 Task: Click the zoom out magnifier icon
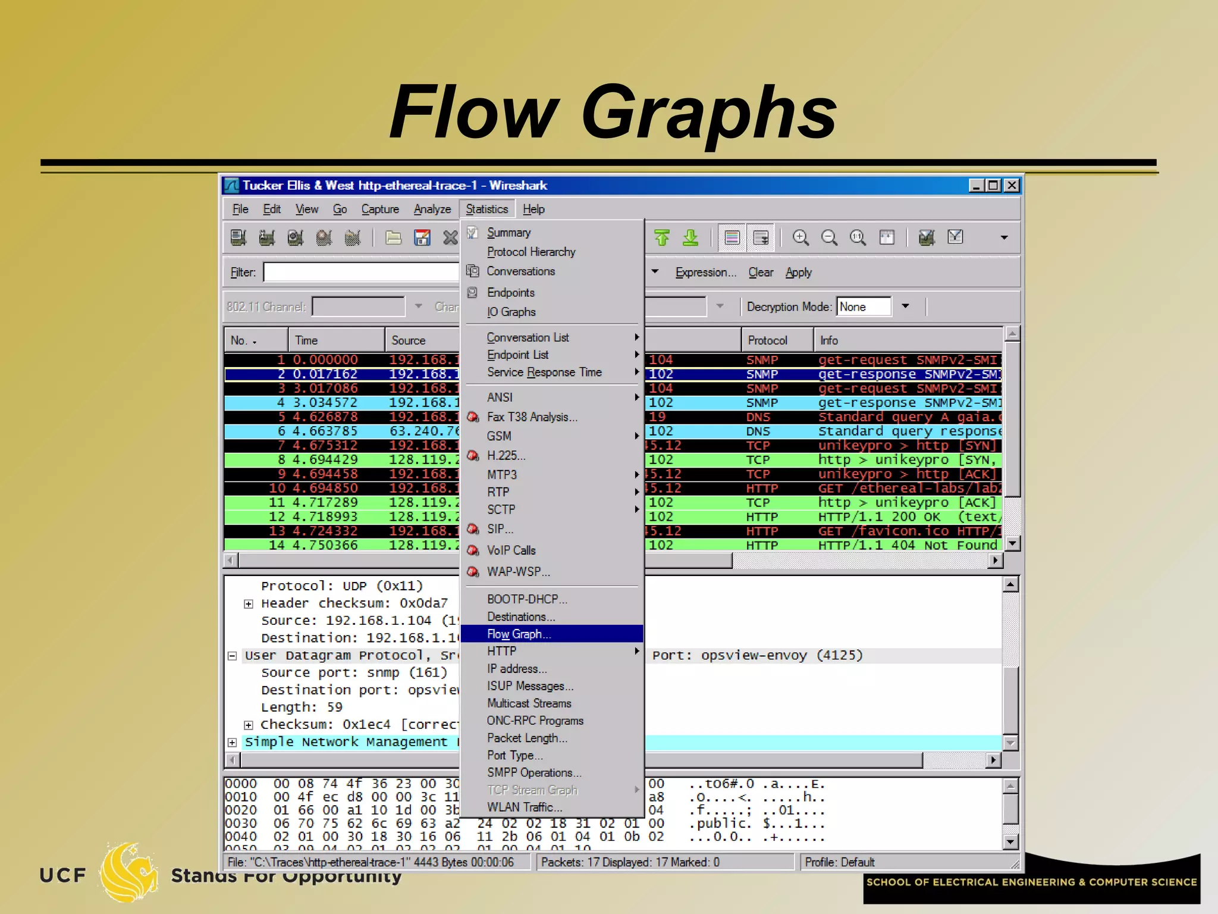(x=829, y=238)
